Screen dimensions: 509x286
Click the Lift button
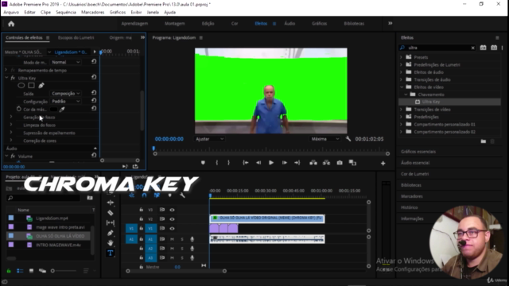(313, 163)
